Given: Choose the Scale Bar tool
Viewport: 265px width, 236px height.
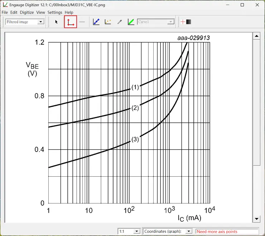Looking at the screenshot, I should tap(82, 22).
